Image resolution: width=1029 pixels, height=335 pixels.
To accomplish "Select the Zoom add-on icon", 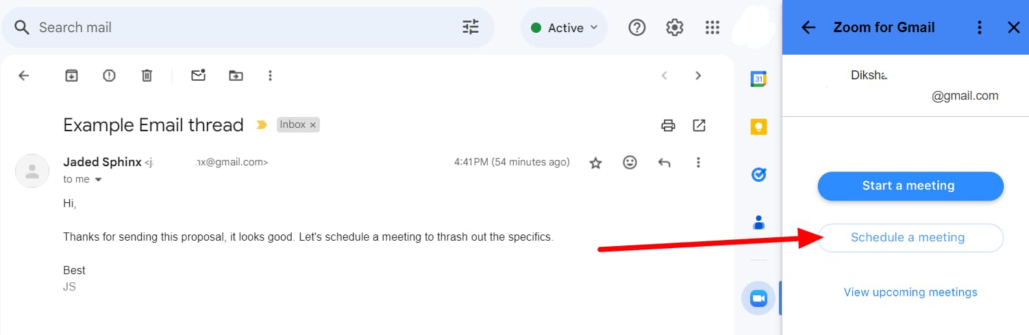I will [758, 299].
